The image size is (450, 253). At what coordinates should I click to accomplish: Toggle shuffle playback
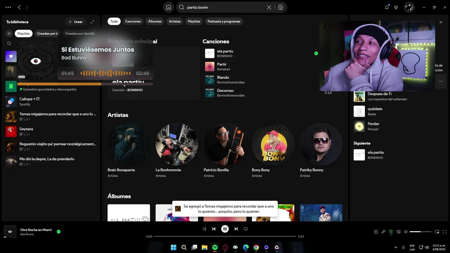click(x=204, y=229)
